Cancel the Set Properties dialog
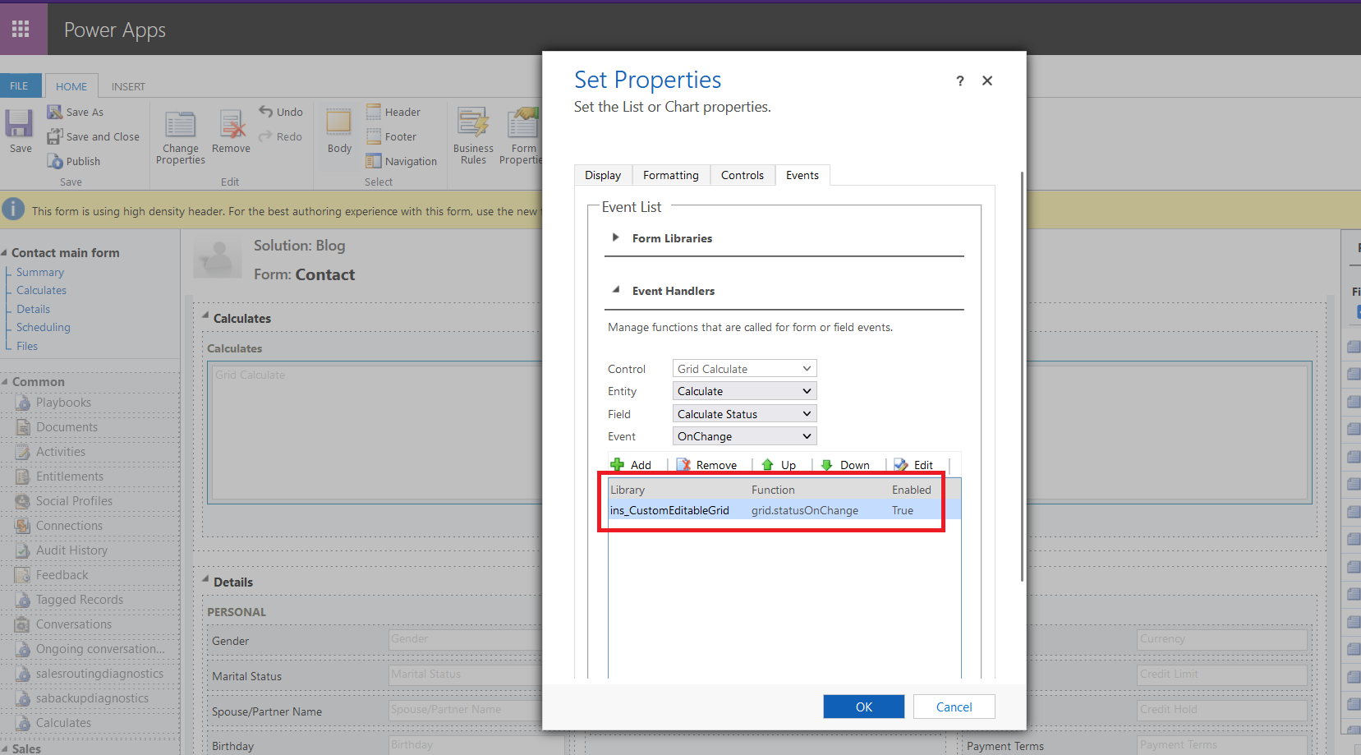1361x755 pixels. coord(954,707)
